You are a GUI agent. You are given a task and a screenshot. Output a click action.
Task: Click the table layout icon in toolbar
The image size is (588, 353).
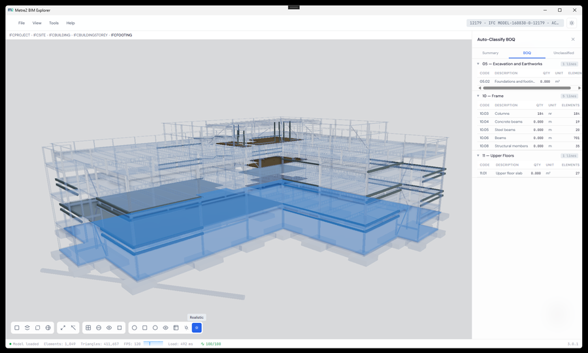tap(176, 328)
